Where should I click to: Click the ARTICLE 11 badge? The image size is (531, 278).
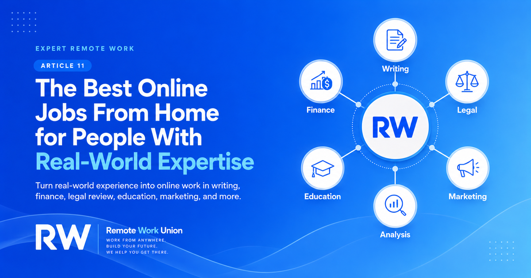[63, 66]
